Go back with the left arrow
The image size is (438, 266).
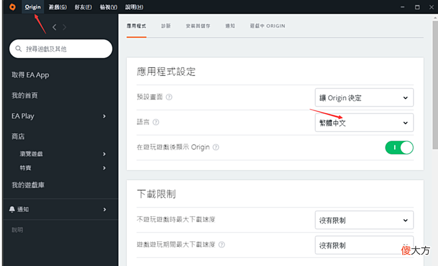point(54,27)
